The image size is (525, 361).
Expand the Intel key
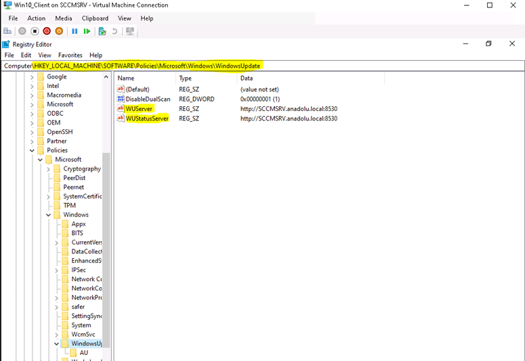point(32,86)
